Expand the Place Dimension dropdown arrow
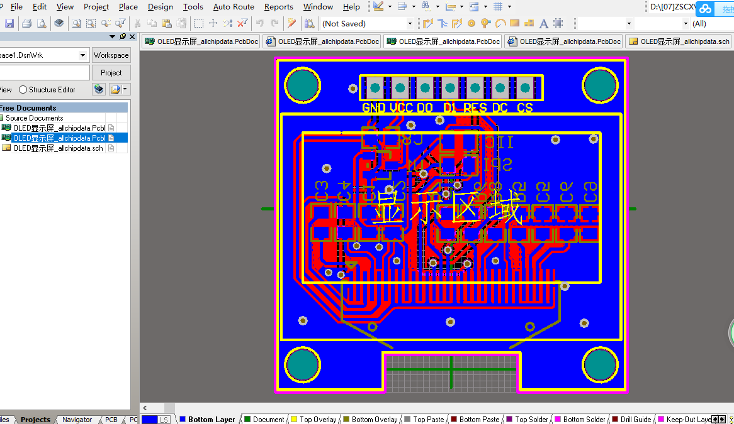The image size is (734, 424). coord(461,6)
